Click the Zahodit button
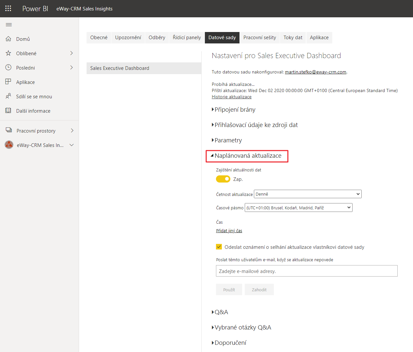The height and width of the screenshot is (352, 413). (259, 290)
